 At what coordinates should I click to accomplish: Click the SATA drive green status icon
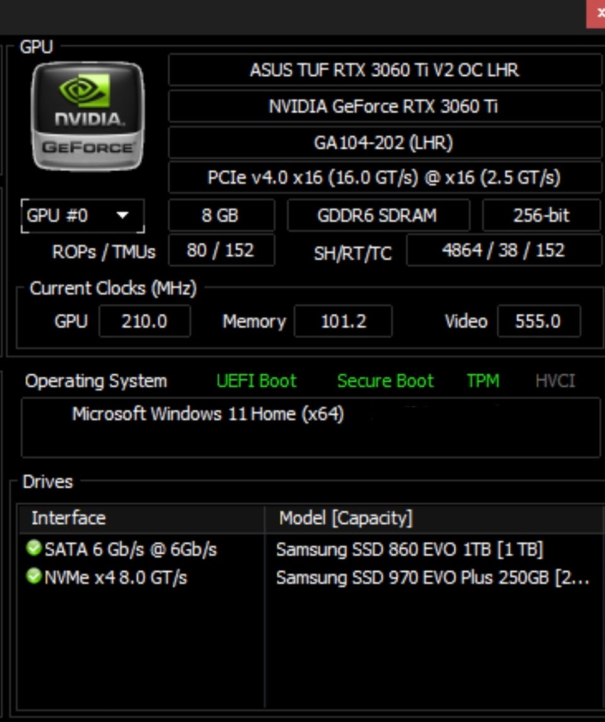(34, 549)
